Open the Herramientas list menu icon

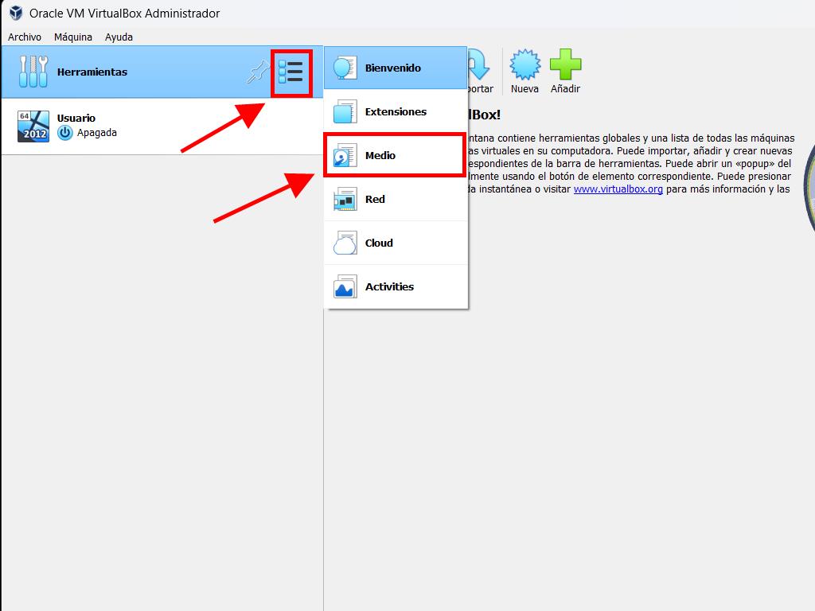click(291, 72)
